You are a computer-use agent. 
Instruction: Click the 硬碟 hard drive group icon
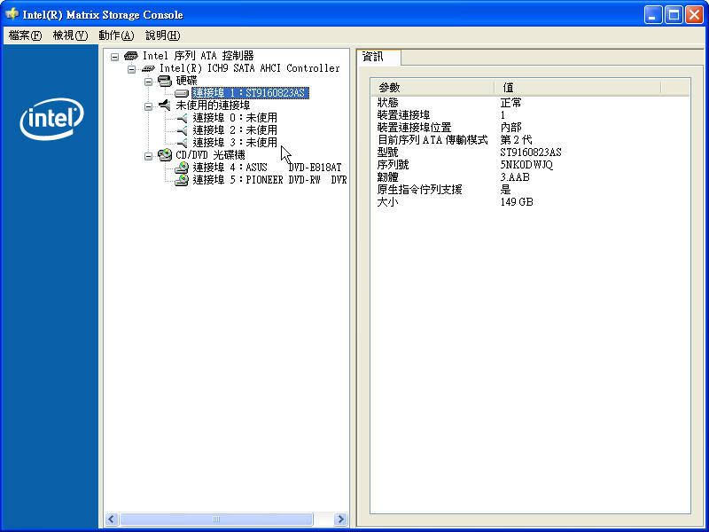(165, 81)
